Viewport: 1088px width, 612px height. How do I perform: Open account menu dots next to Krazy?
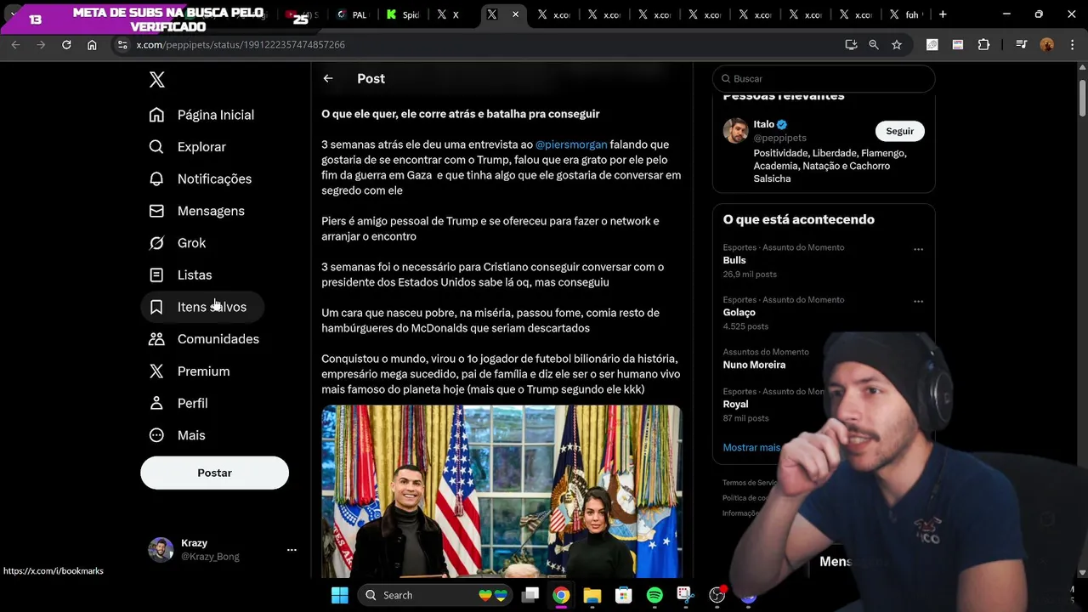[x=292, y=550]
